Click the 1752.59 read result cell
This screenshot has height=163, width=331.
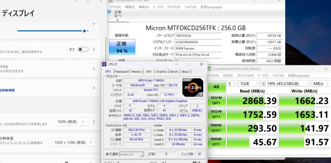(x=252, y=114)
